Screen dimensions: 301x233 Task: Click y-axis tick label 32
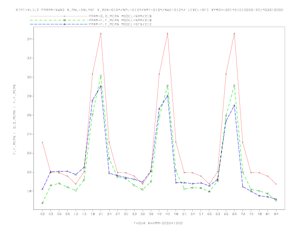tap(29, 58)
